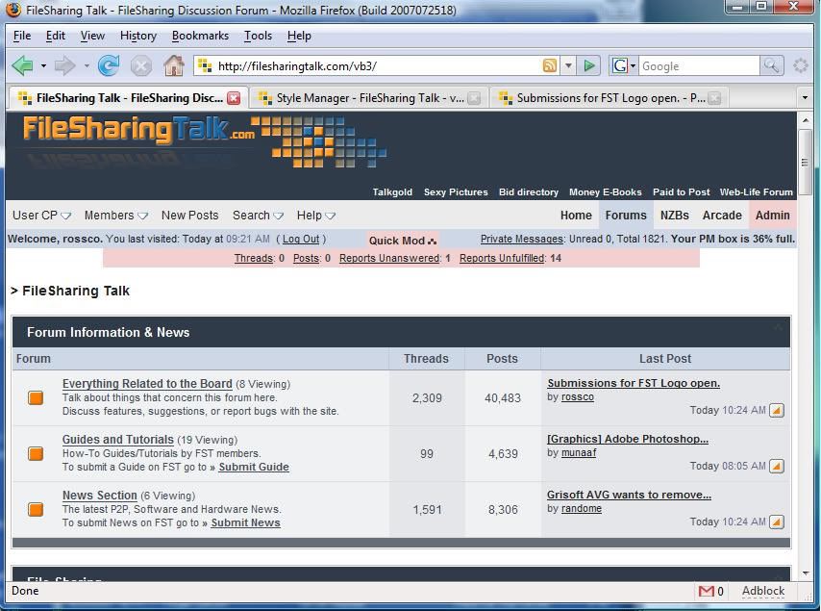This screenshot has width=821, height=611.
Task: Click the Google search magnifier icon
Action: pyautogui.click(x=771, y=66)
